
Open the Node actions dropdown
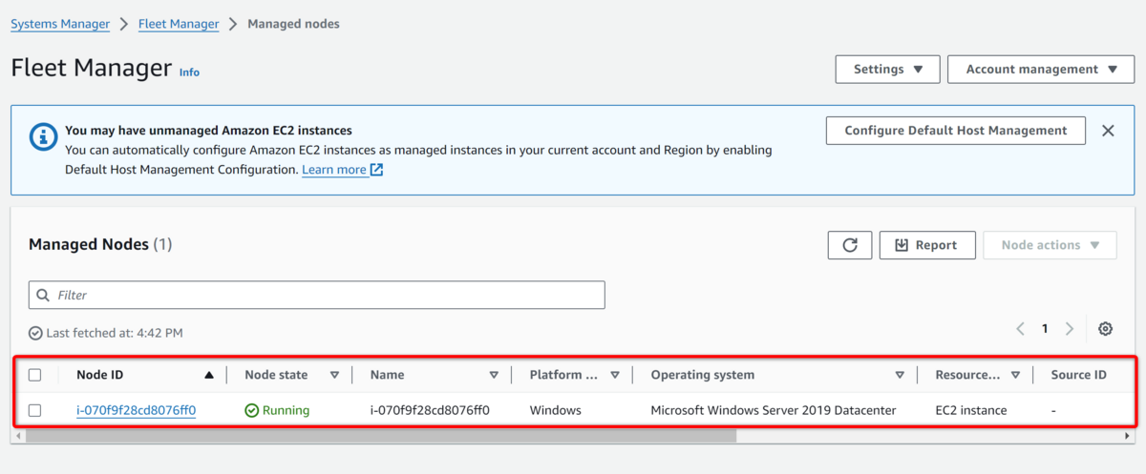pos(1050,245)
